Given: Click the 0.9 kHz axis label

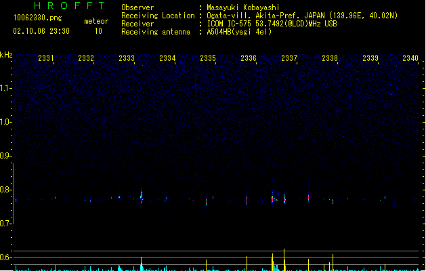Looking at the screenshot, I should (x=5, y=156).
